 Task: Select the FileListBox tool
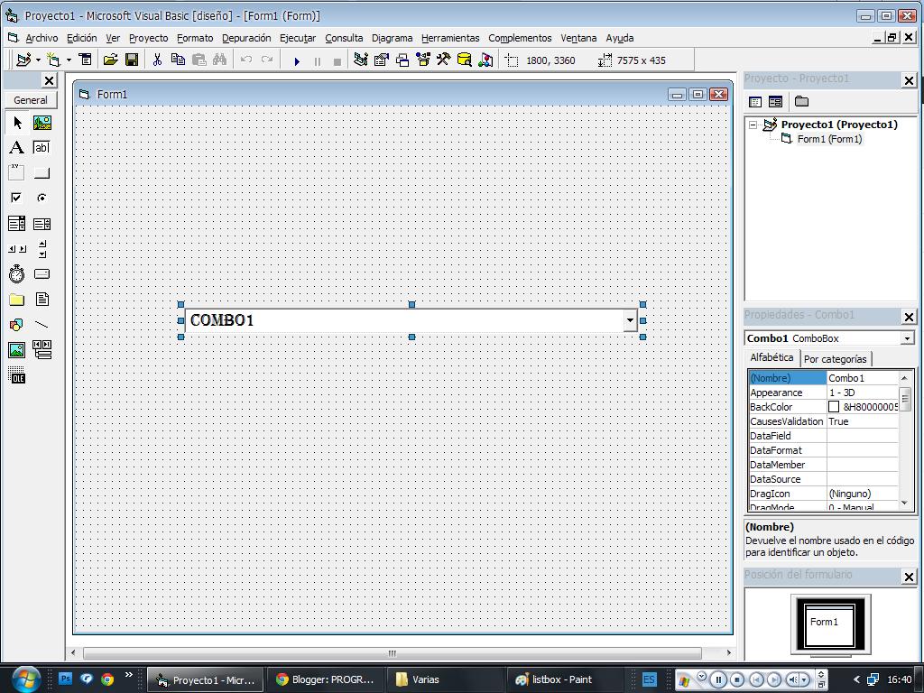coord(42,300)
